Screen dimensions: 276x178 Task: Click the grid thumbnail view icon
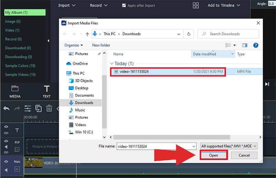pyautogui.click(x=196, y=6)
